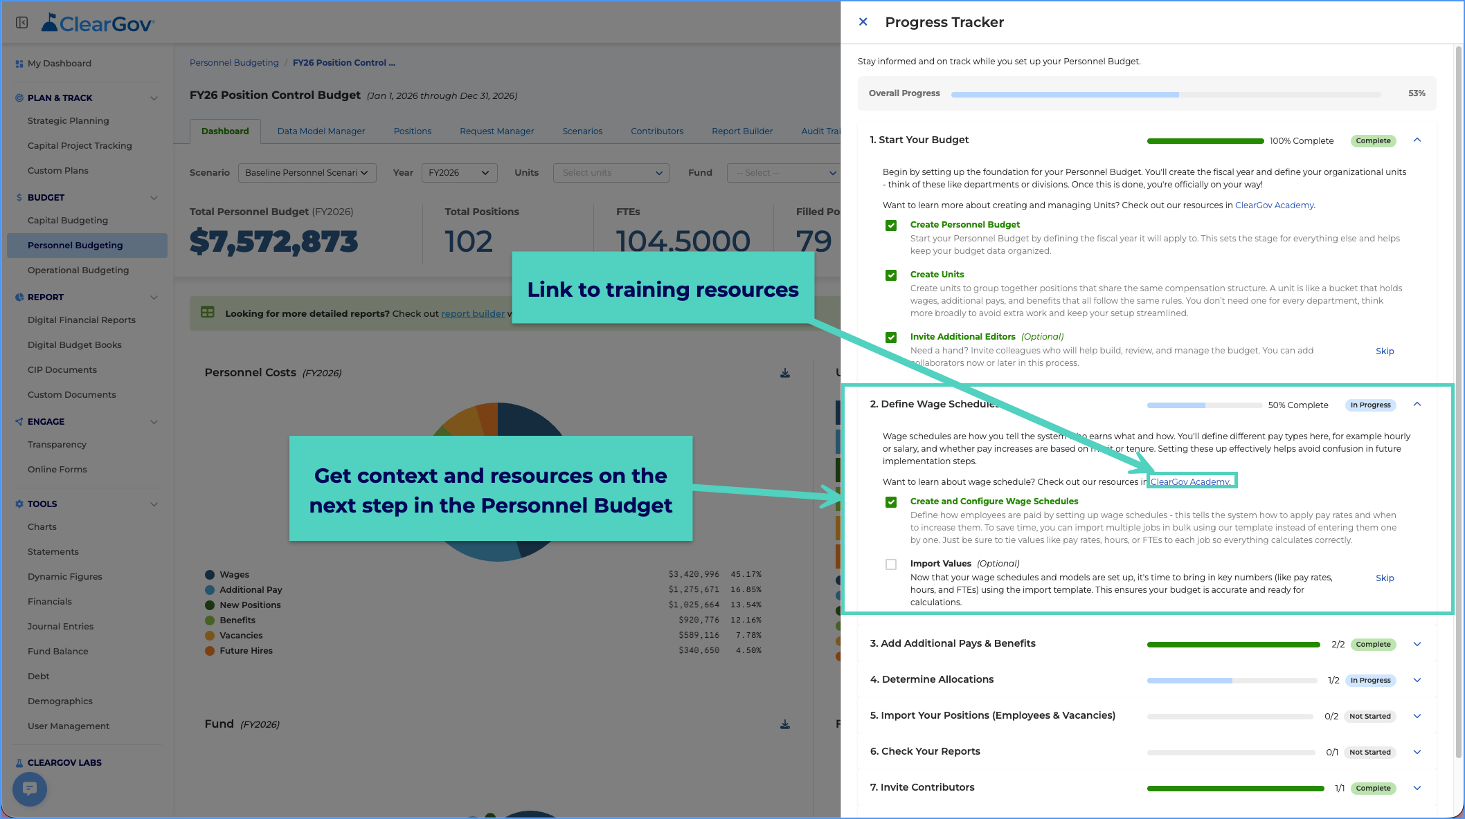The height and width of the screenshot is (819, 1465).
Task: Click the ClearGov Labs flask icon
Action: point(19,763)
